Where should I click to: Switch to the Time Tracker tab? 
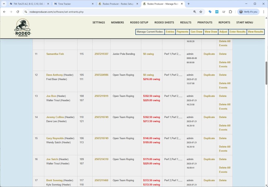pos(73,4)
